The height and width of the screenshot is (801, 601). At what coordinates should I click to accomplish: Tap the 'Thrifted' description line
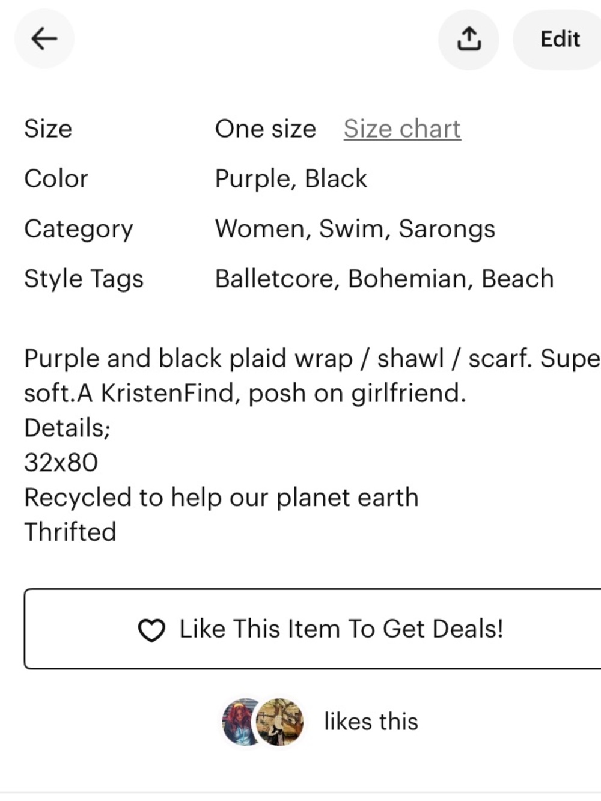pos(70,532)
